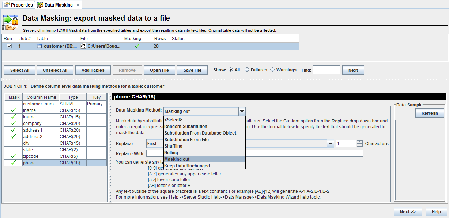Screen dimensions: 449x218
Task: Click mask checkmark next to company column
Action: [14, 124]
